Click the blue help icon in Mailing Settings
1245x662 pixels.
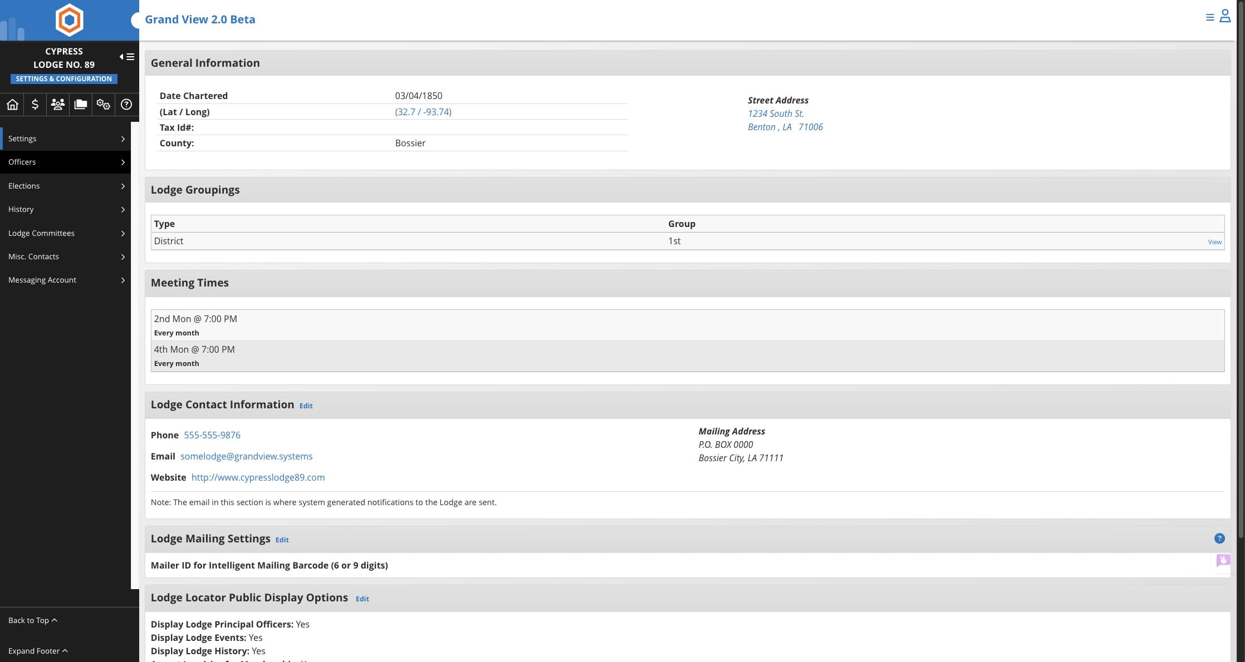1219,539
